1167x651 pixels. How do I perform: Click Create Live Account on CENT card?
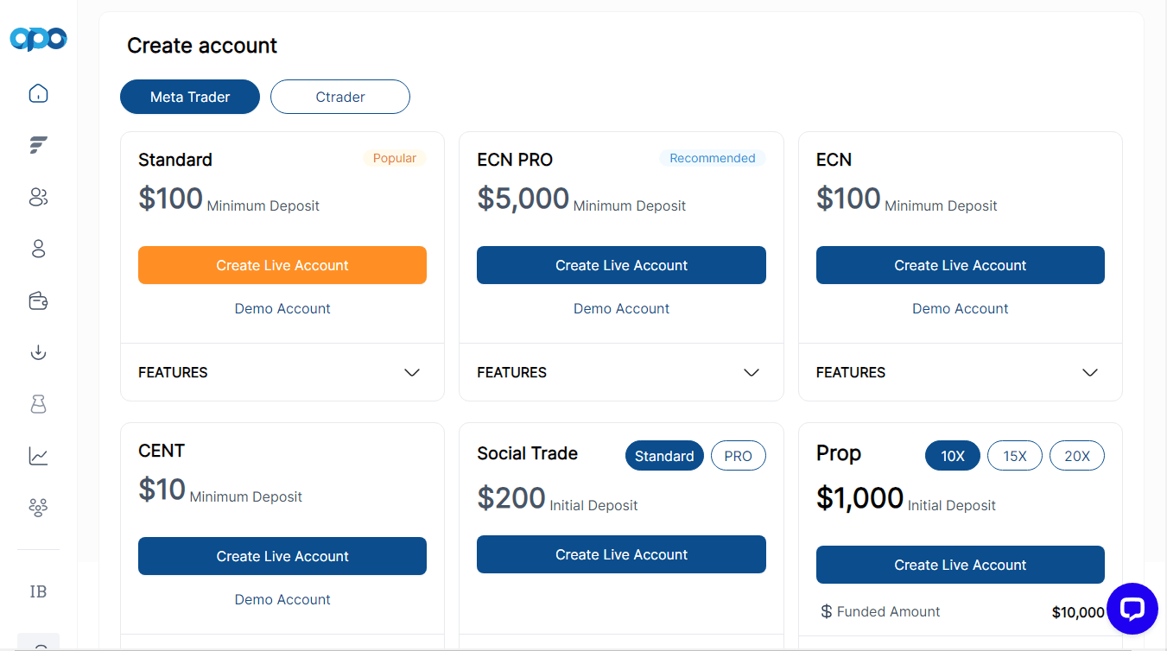tap(282, 556)
